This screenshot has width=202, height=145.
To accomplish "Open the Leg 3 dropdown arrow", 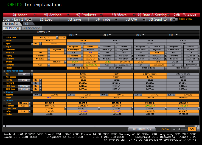I will pos(143,35).
